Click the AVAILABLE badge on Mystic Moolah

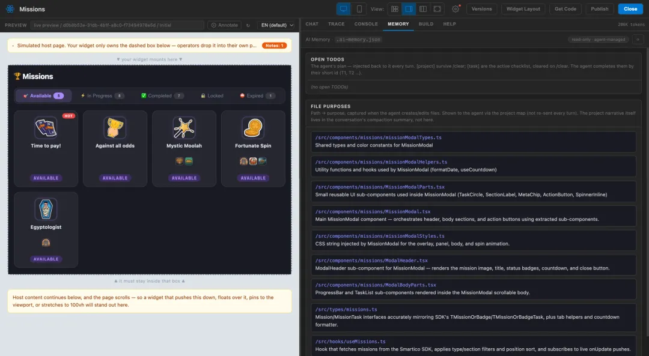184,178
